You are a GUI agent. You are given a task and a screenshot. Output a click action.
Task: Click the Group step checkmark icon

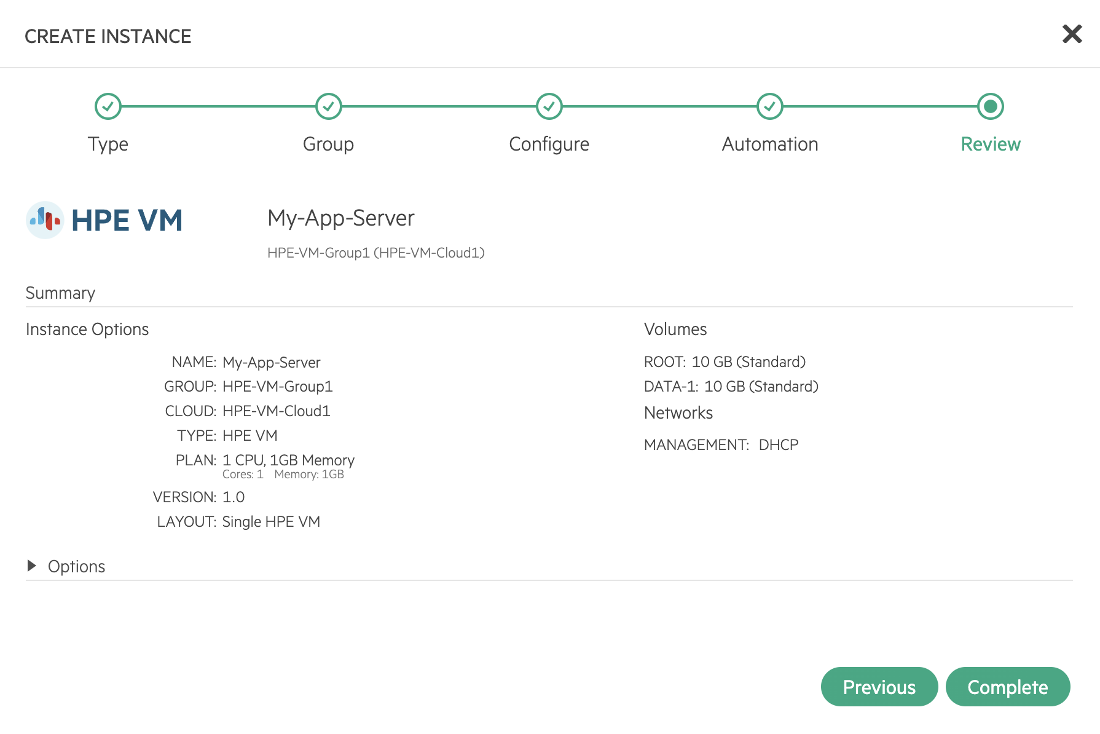click(x=329, y=106)
